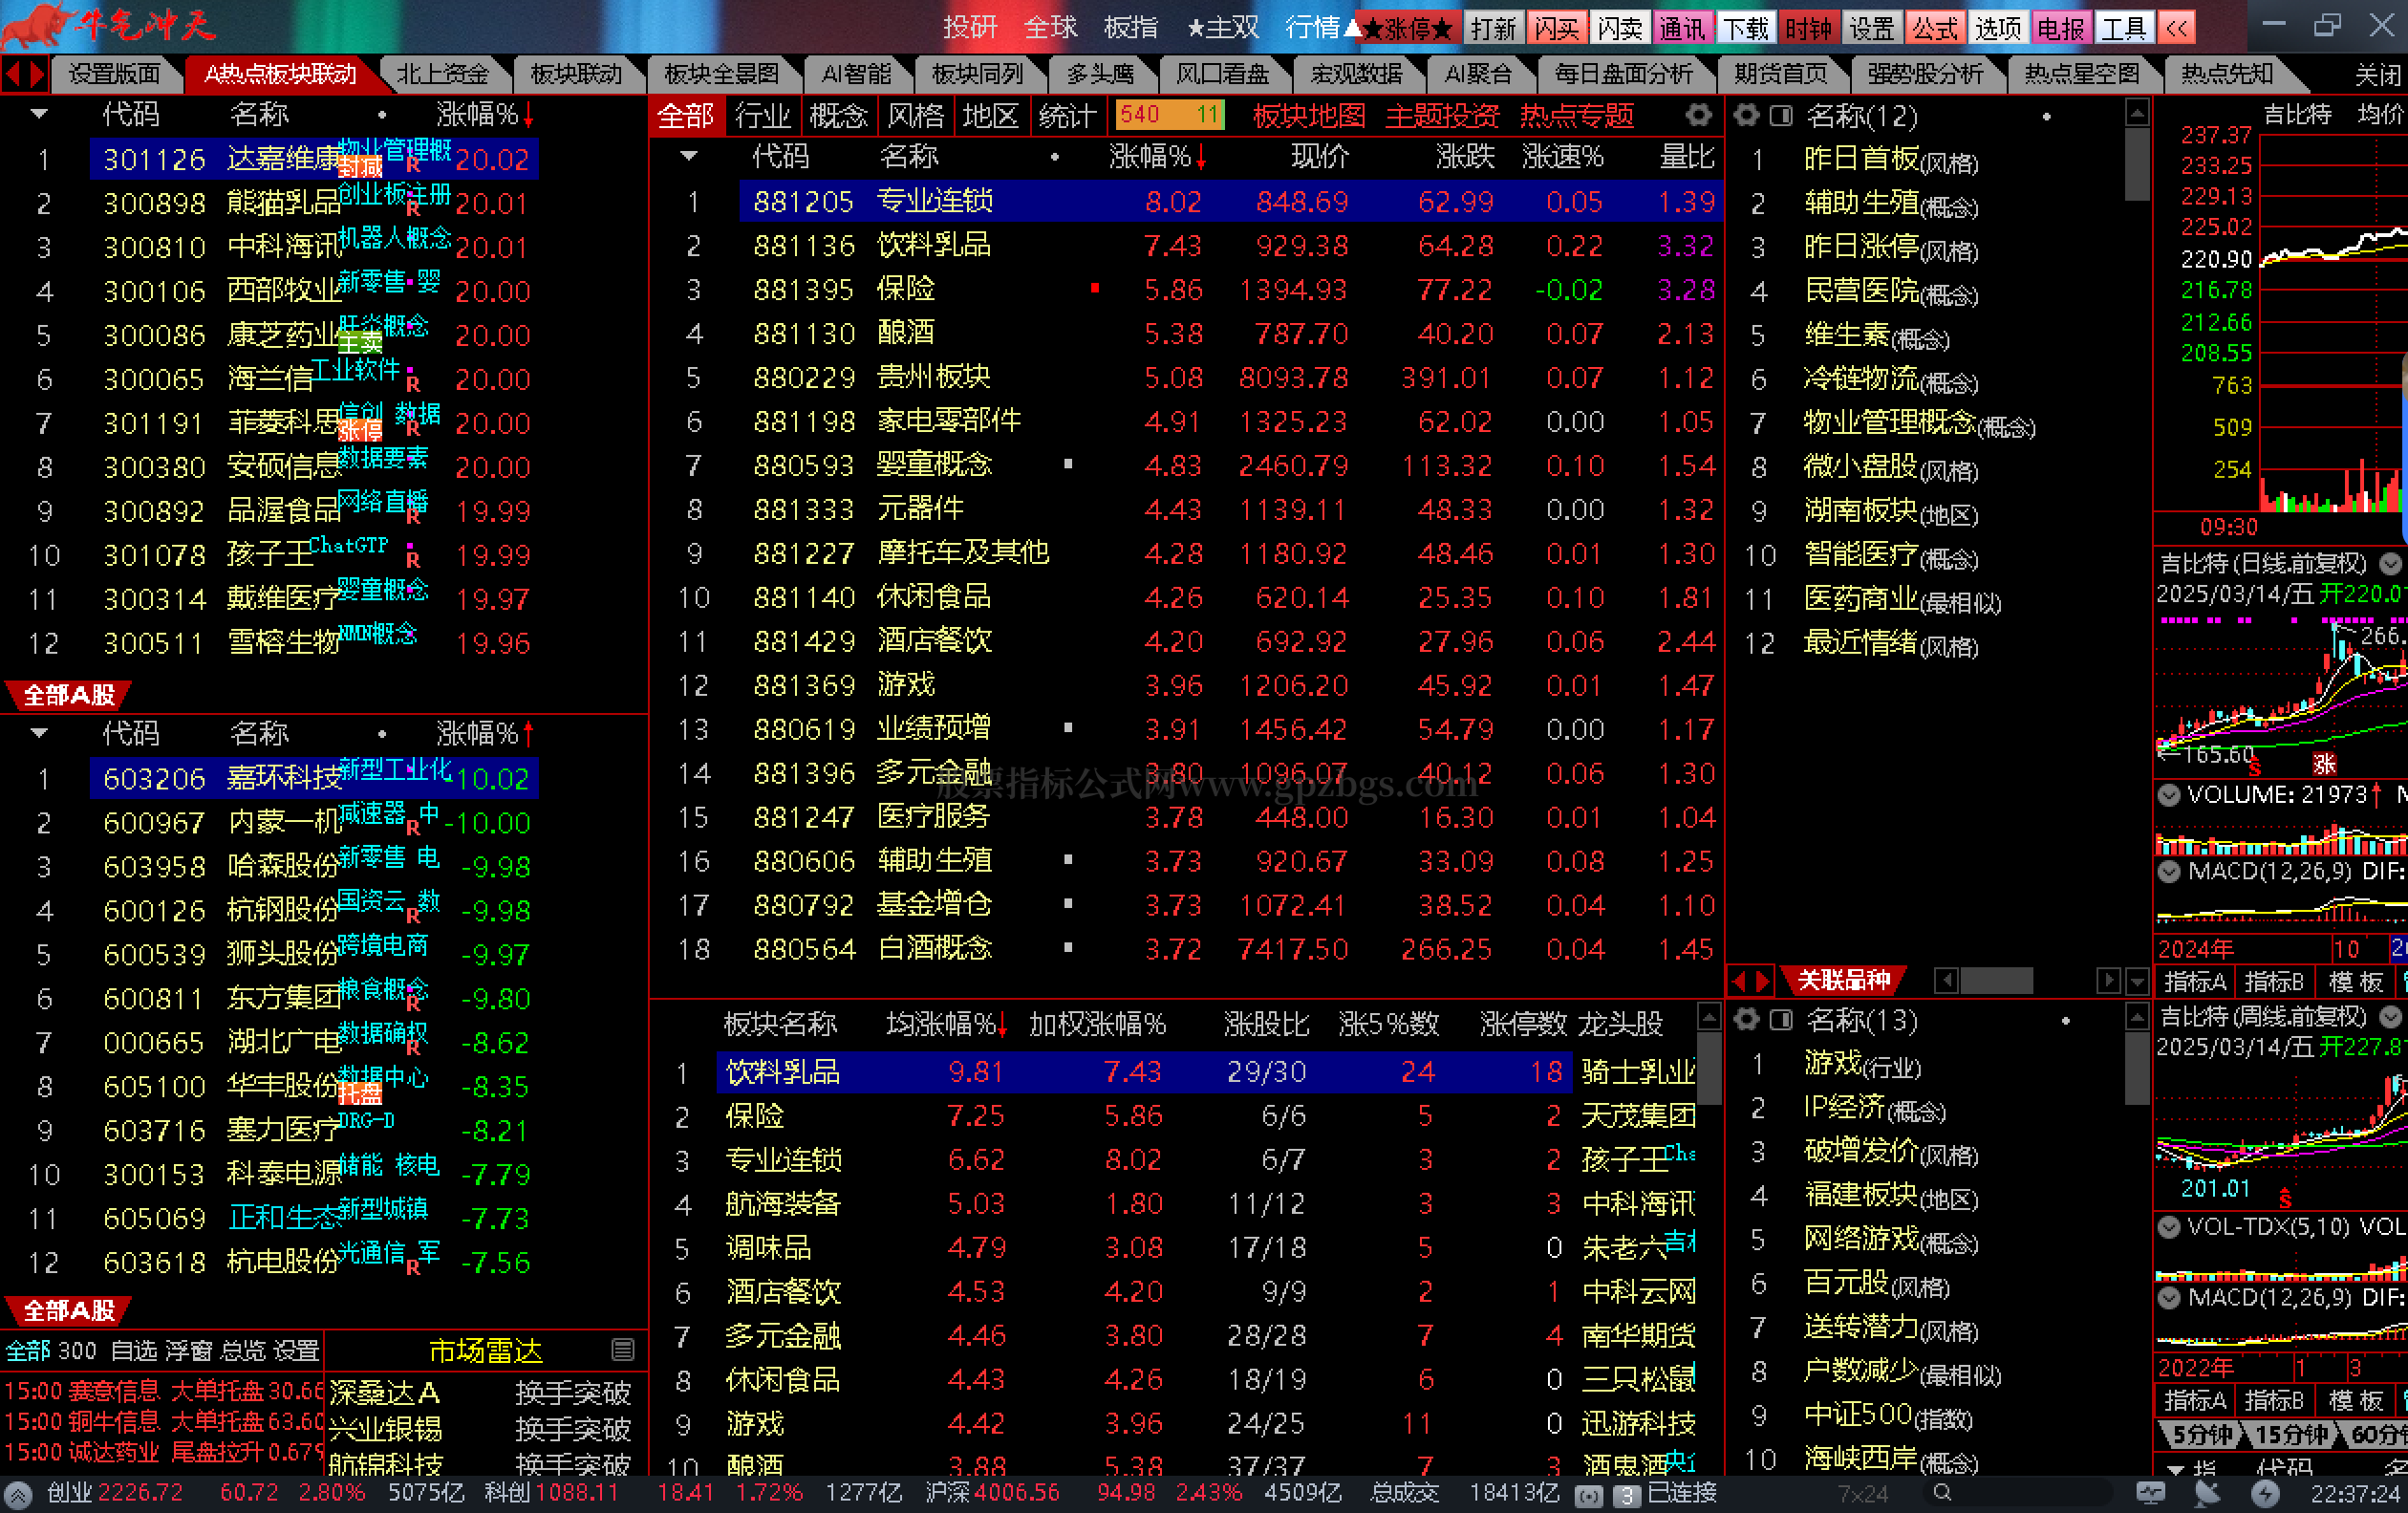Click the horizontal scrollbar thumb beside 关联品种
Viewport: 2408px width, 1513px height.
click(1996, 981)
